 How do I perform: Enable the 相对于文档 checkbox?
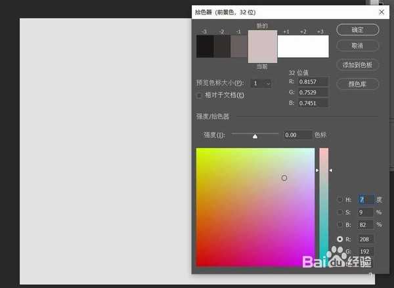tap(200, 95)
